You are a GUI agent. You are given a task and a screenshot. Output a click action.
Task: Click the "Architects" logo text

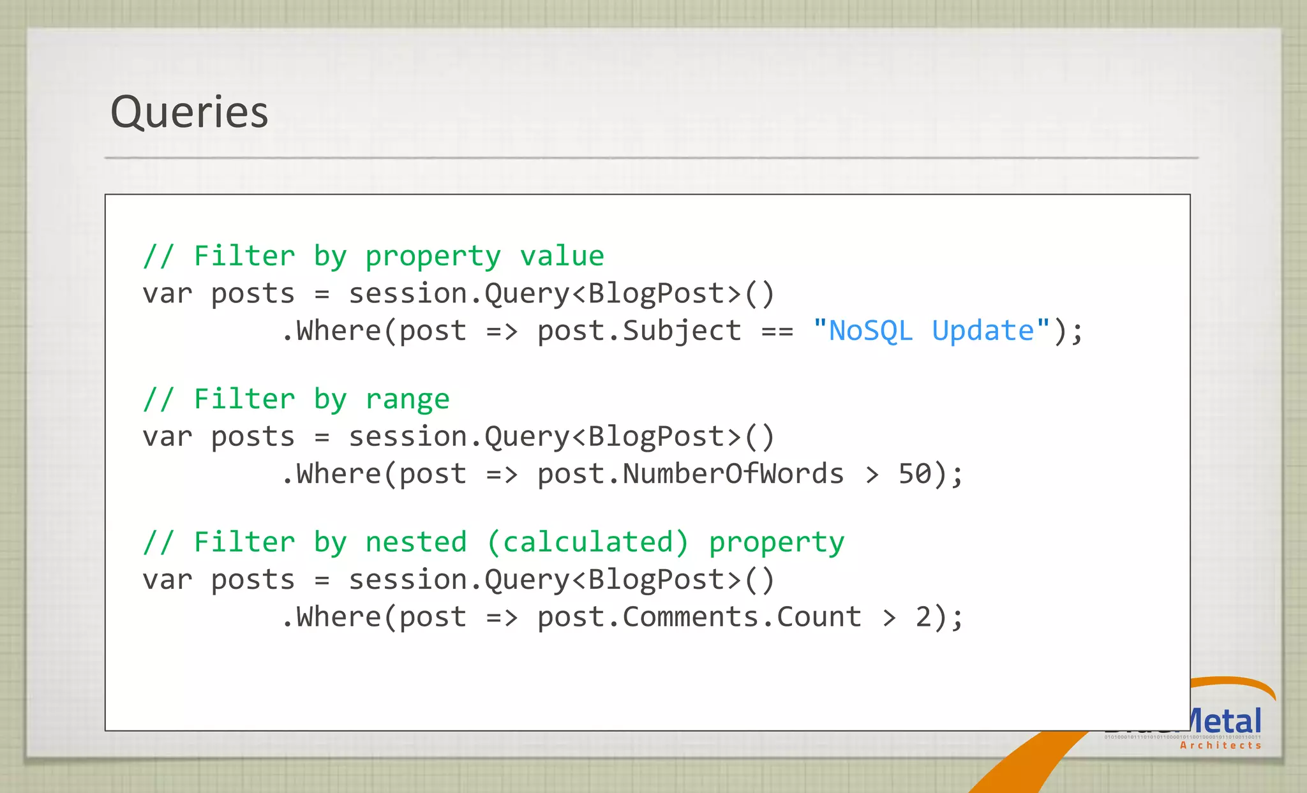1220,745
